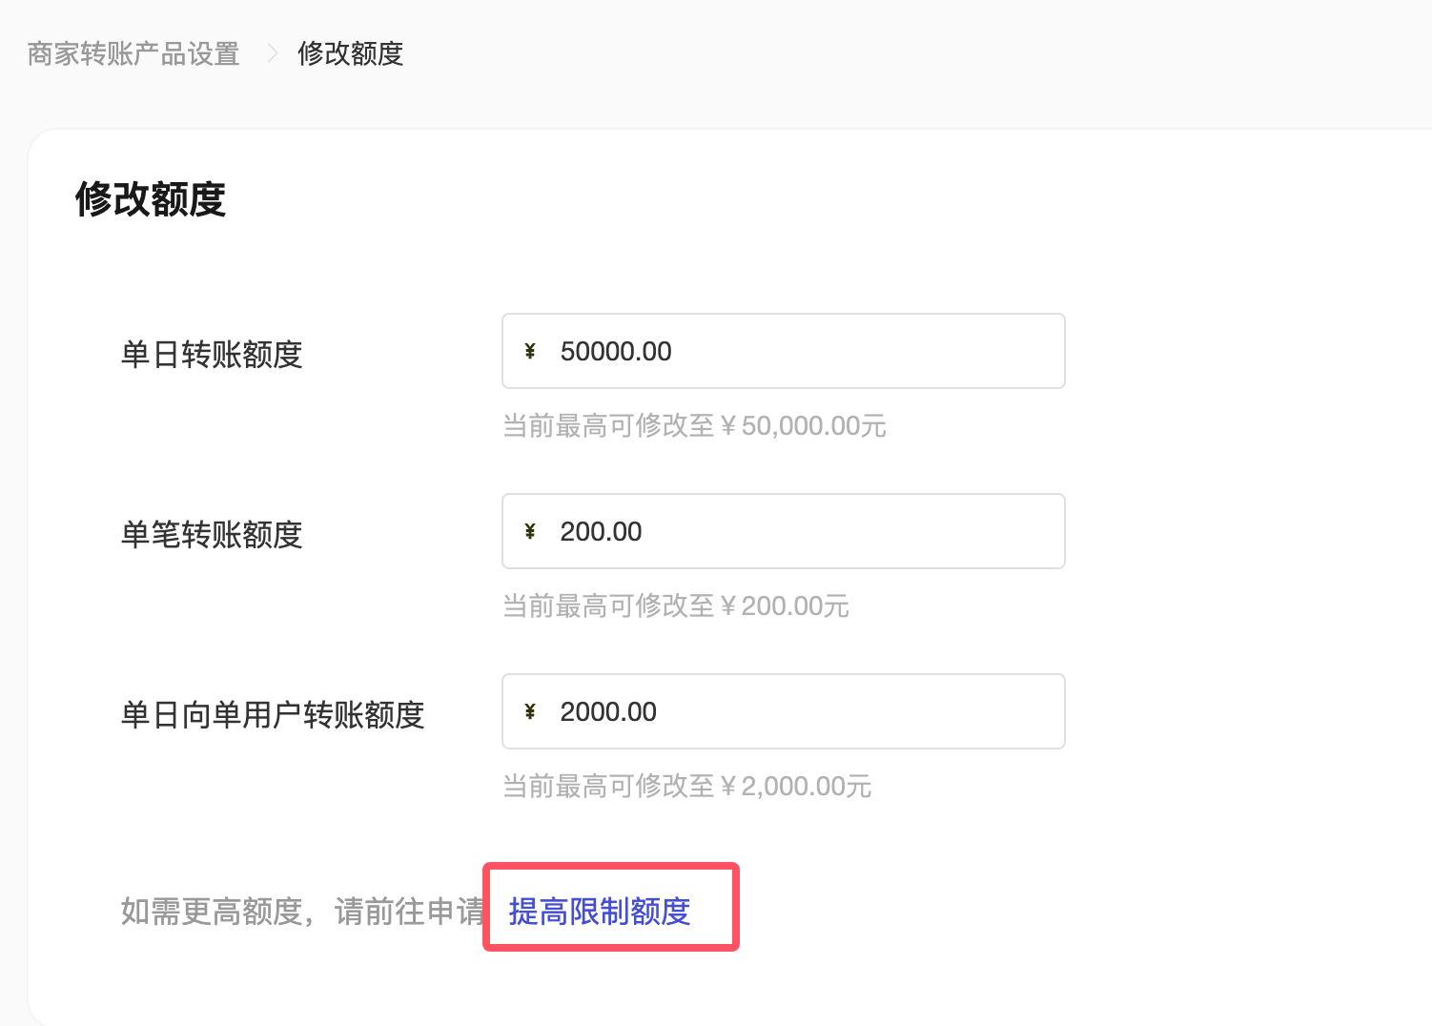
Task: Click the yen icon in 单笔转账额度 field
Action: point(530,531)
